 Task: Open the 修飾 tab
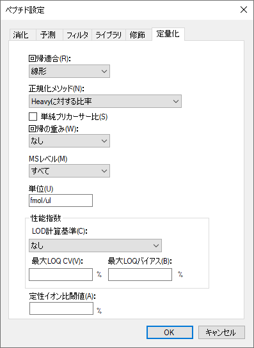pos(139,35)
